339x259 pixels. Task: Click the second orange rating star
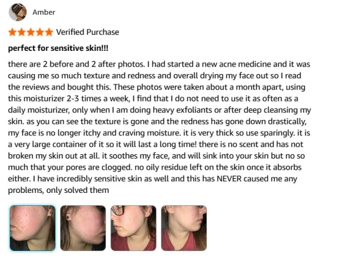(x=21, y=32)
